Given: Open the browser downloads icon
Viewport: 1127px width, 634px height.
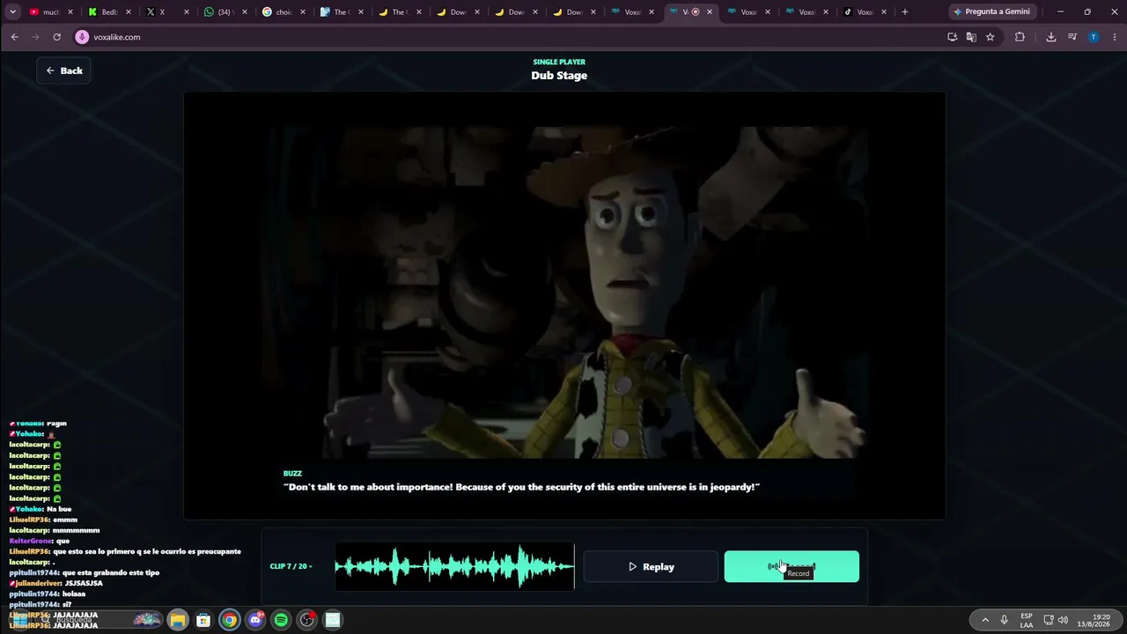Looking at the screenshot, I should coord(1051,37).
